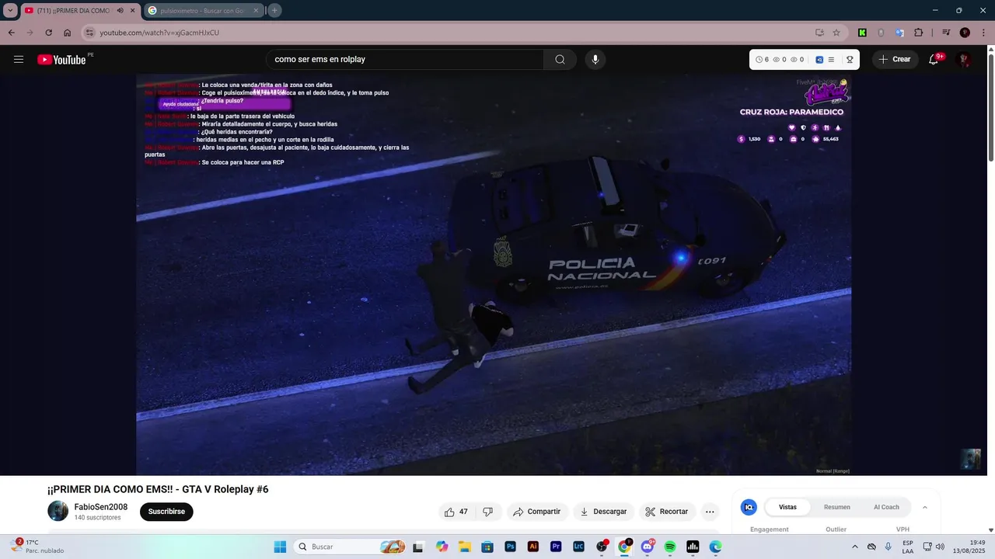Open Chrome three-dot menu

[983, 33]
